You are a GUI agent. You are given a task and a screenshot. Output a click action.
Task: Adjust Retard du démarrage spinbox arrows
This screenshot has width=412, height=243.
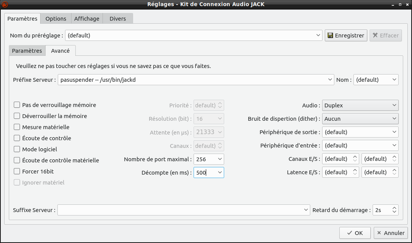tap(394, 210)
